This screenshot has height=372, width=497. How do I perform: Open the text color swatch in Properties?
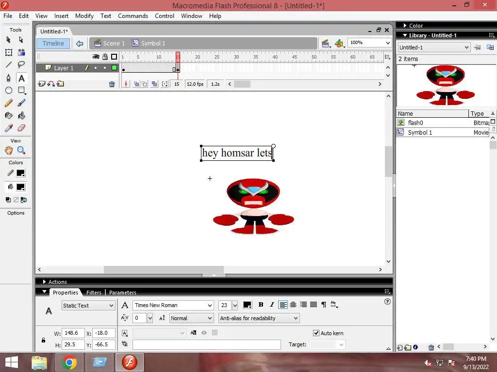pos(247,305)
